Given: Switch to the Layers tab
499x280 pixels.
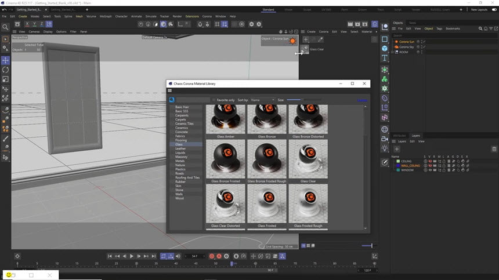Looking at the screenshot, I should (415, 136).
